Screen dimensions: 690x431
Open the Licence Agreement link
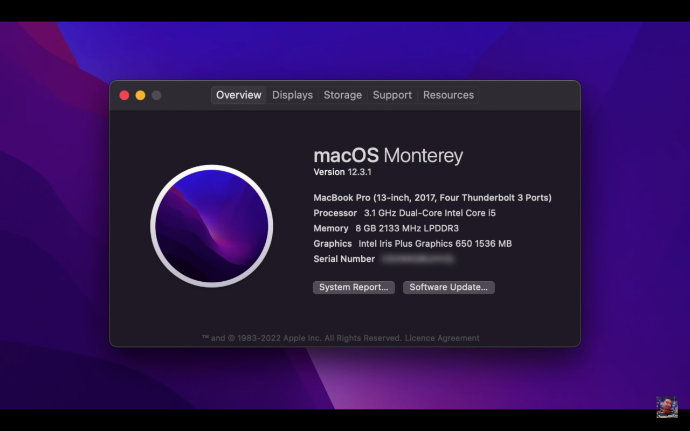[442, 338]
